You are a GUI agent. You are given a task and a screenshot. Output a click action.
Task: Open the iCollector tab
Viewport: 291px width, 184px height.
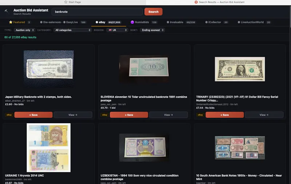click(x=217, y=22)
